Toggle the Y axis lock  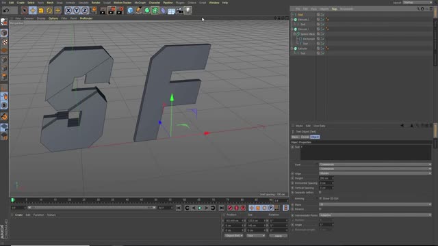[x=77, y=11]
